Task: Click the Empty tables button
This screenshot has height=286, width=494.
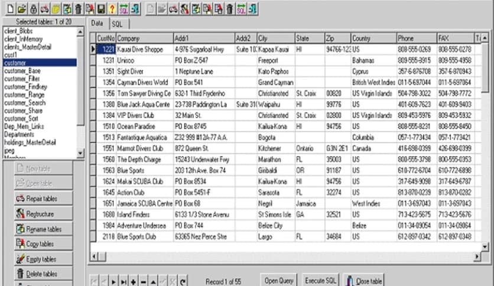Action: 44,259
